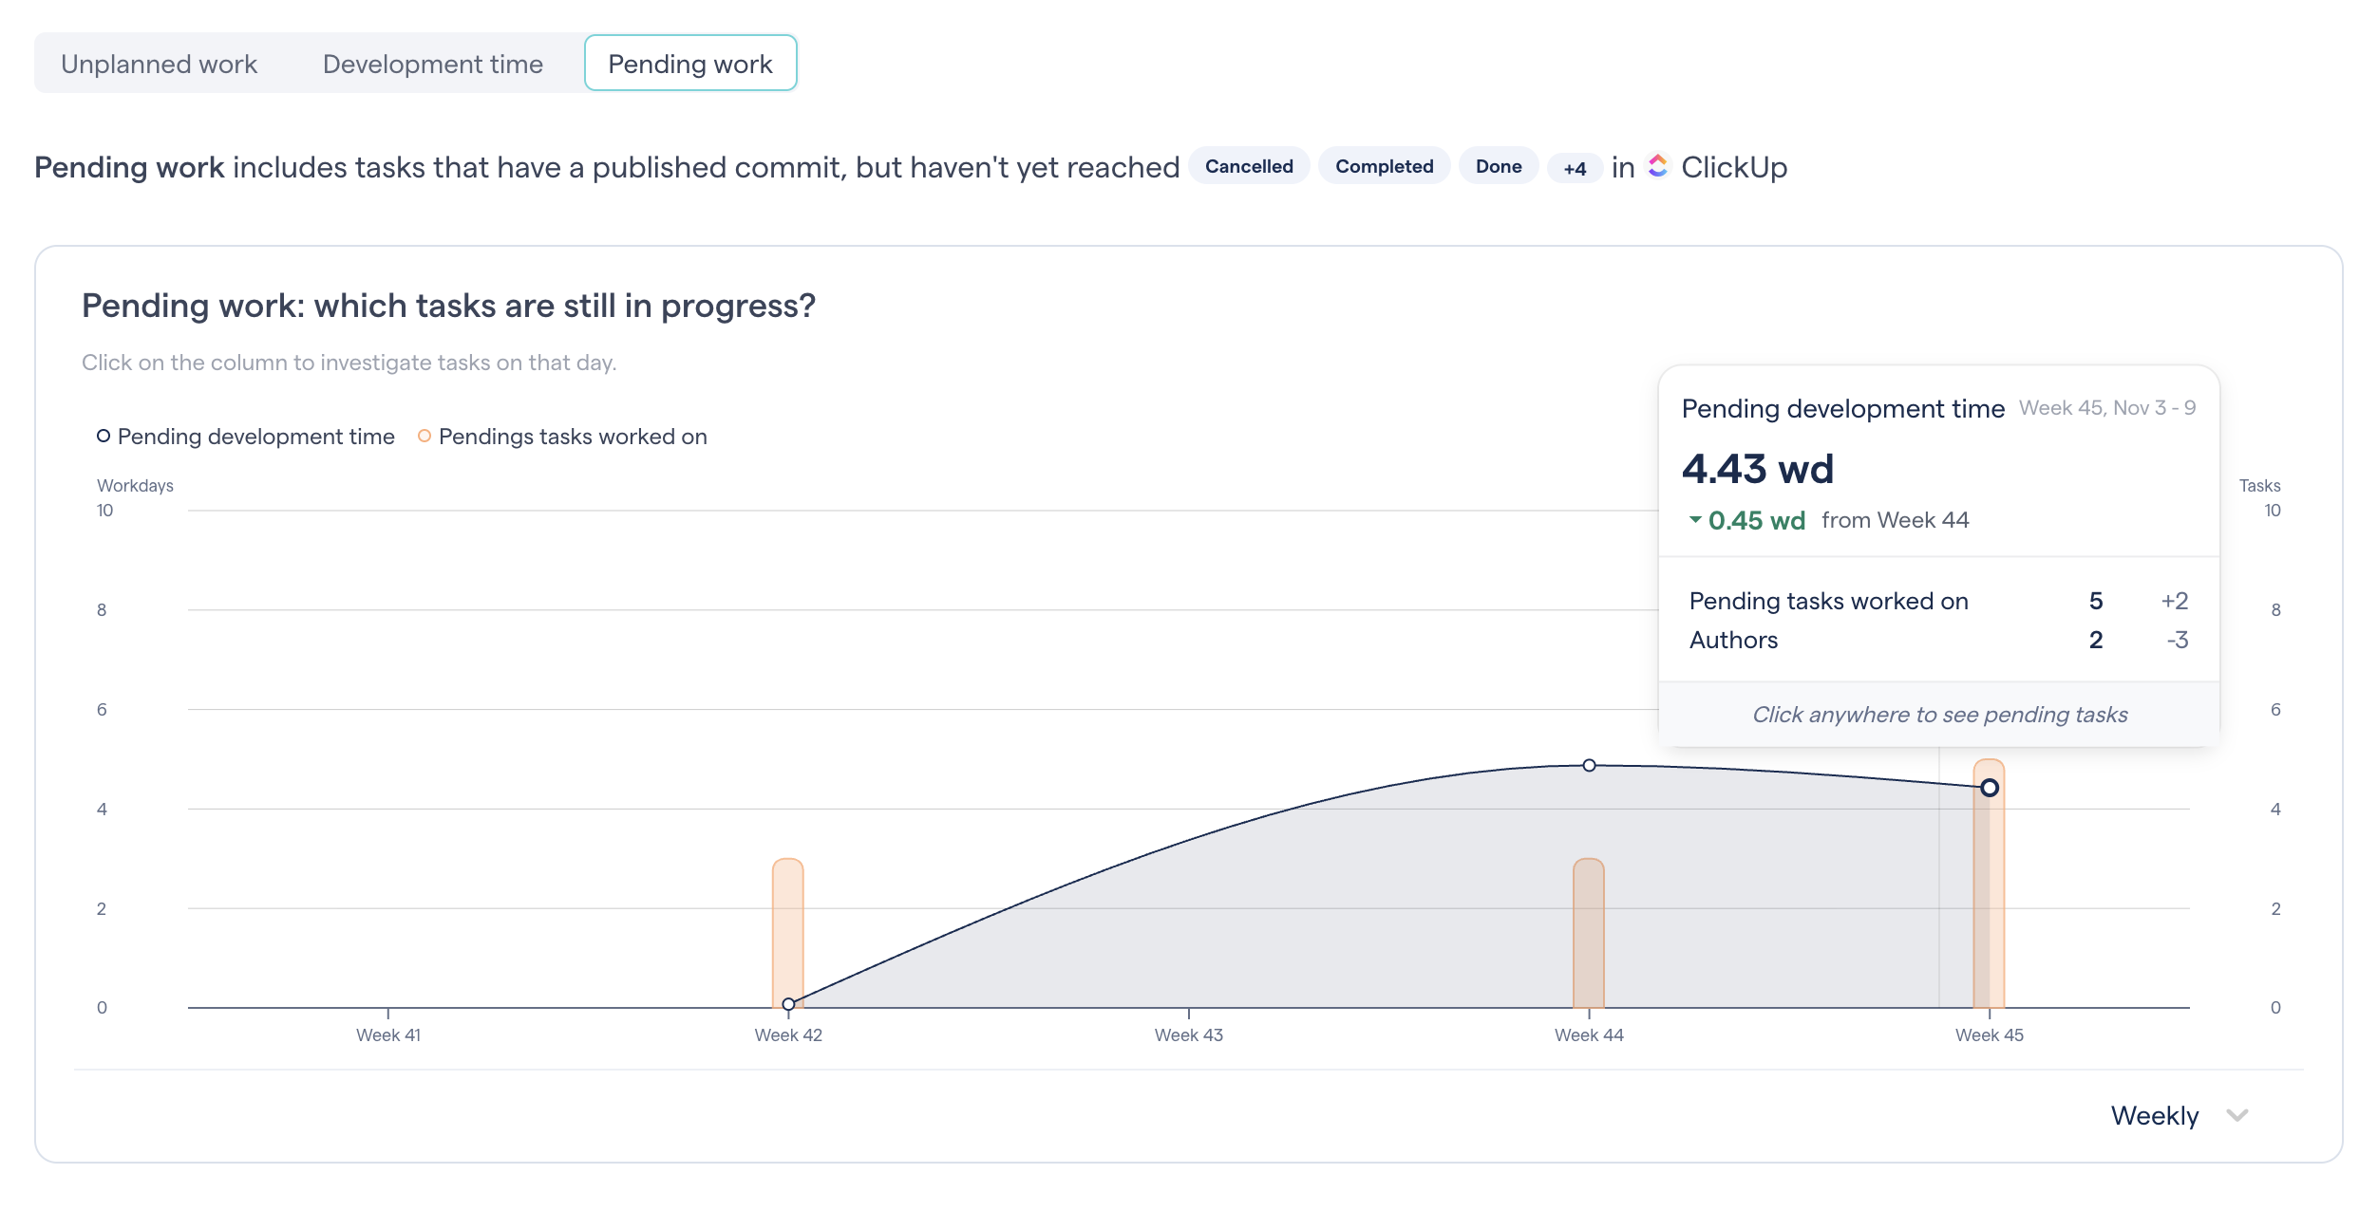The image size is (2378, 1211).
Task: Click the ClickUp logo icon
Action: point(1658,167)
